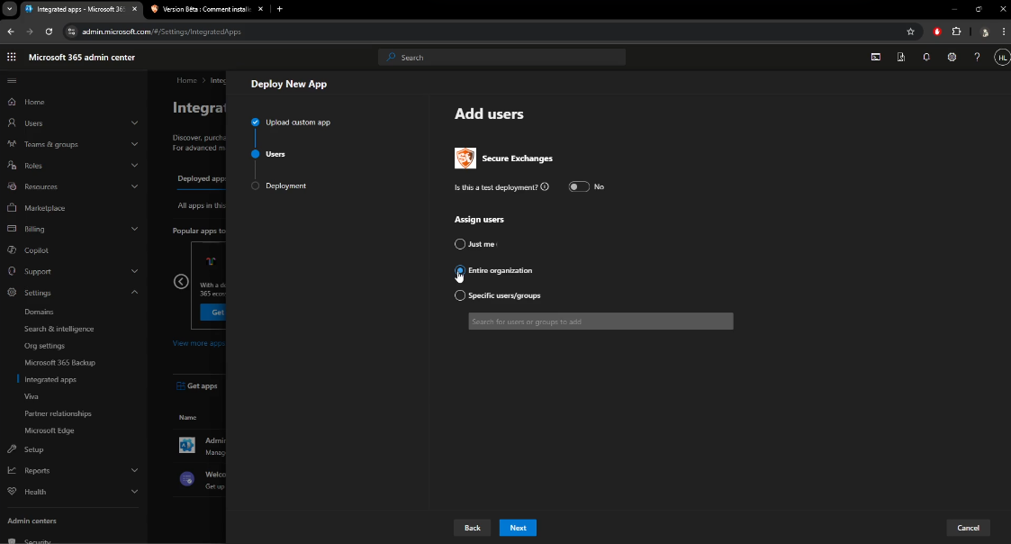This screenshot has height=544, width=1011.
Task: Expand the Reports chevron
Action: point(134,470)
